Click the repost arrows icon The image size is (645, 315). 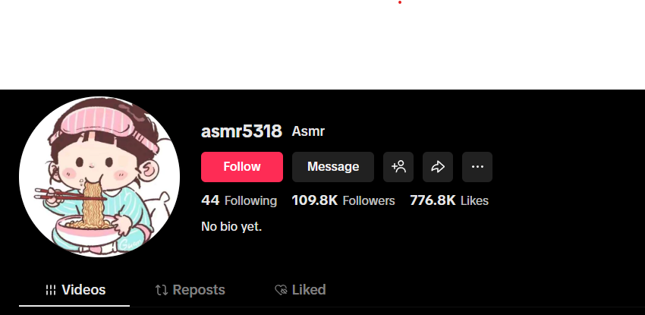coord(161,290)
